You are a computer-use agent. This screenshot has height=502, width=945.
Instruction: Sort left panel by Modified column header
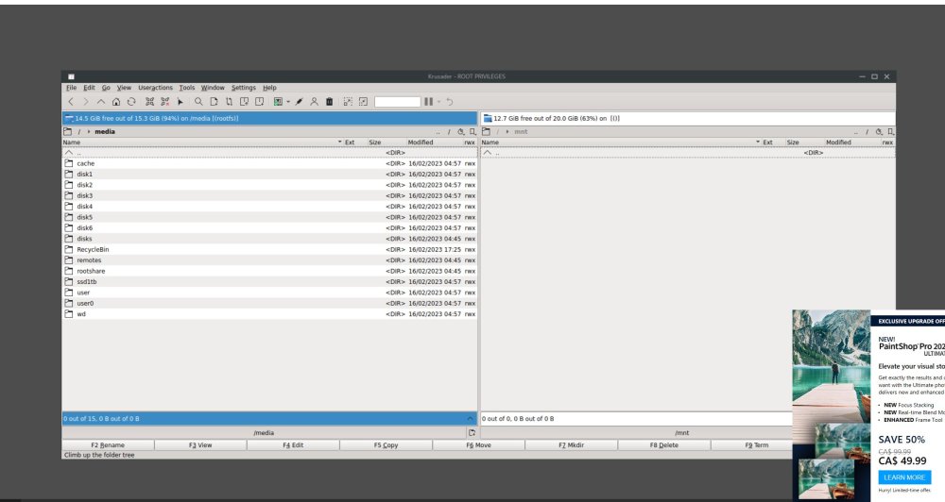pos(434,142)
